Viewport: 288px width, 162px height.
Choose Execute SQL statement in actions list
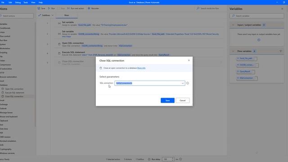click(14, 93)
